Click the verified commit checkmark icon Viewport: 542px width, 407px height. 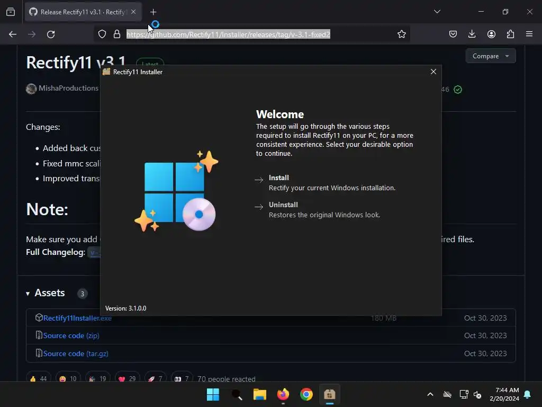click(x=458, y=90)
